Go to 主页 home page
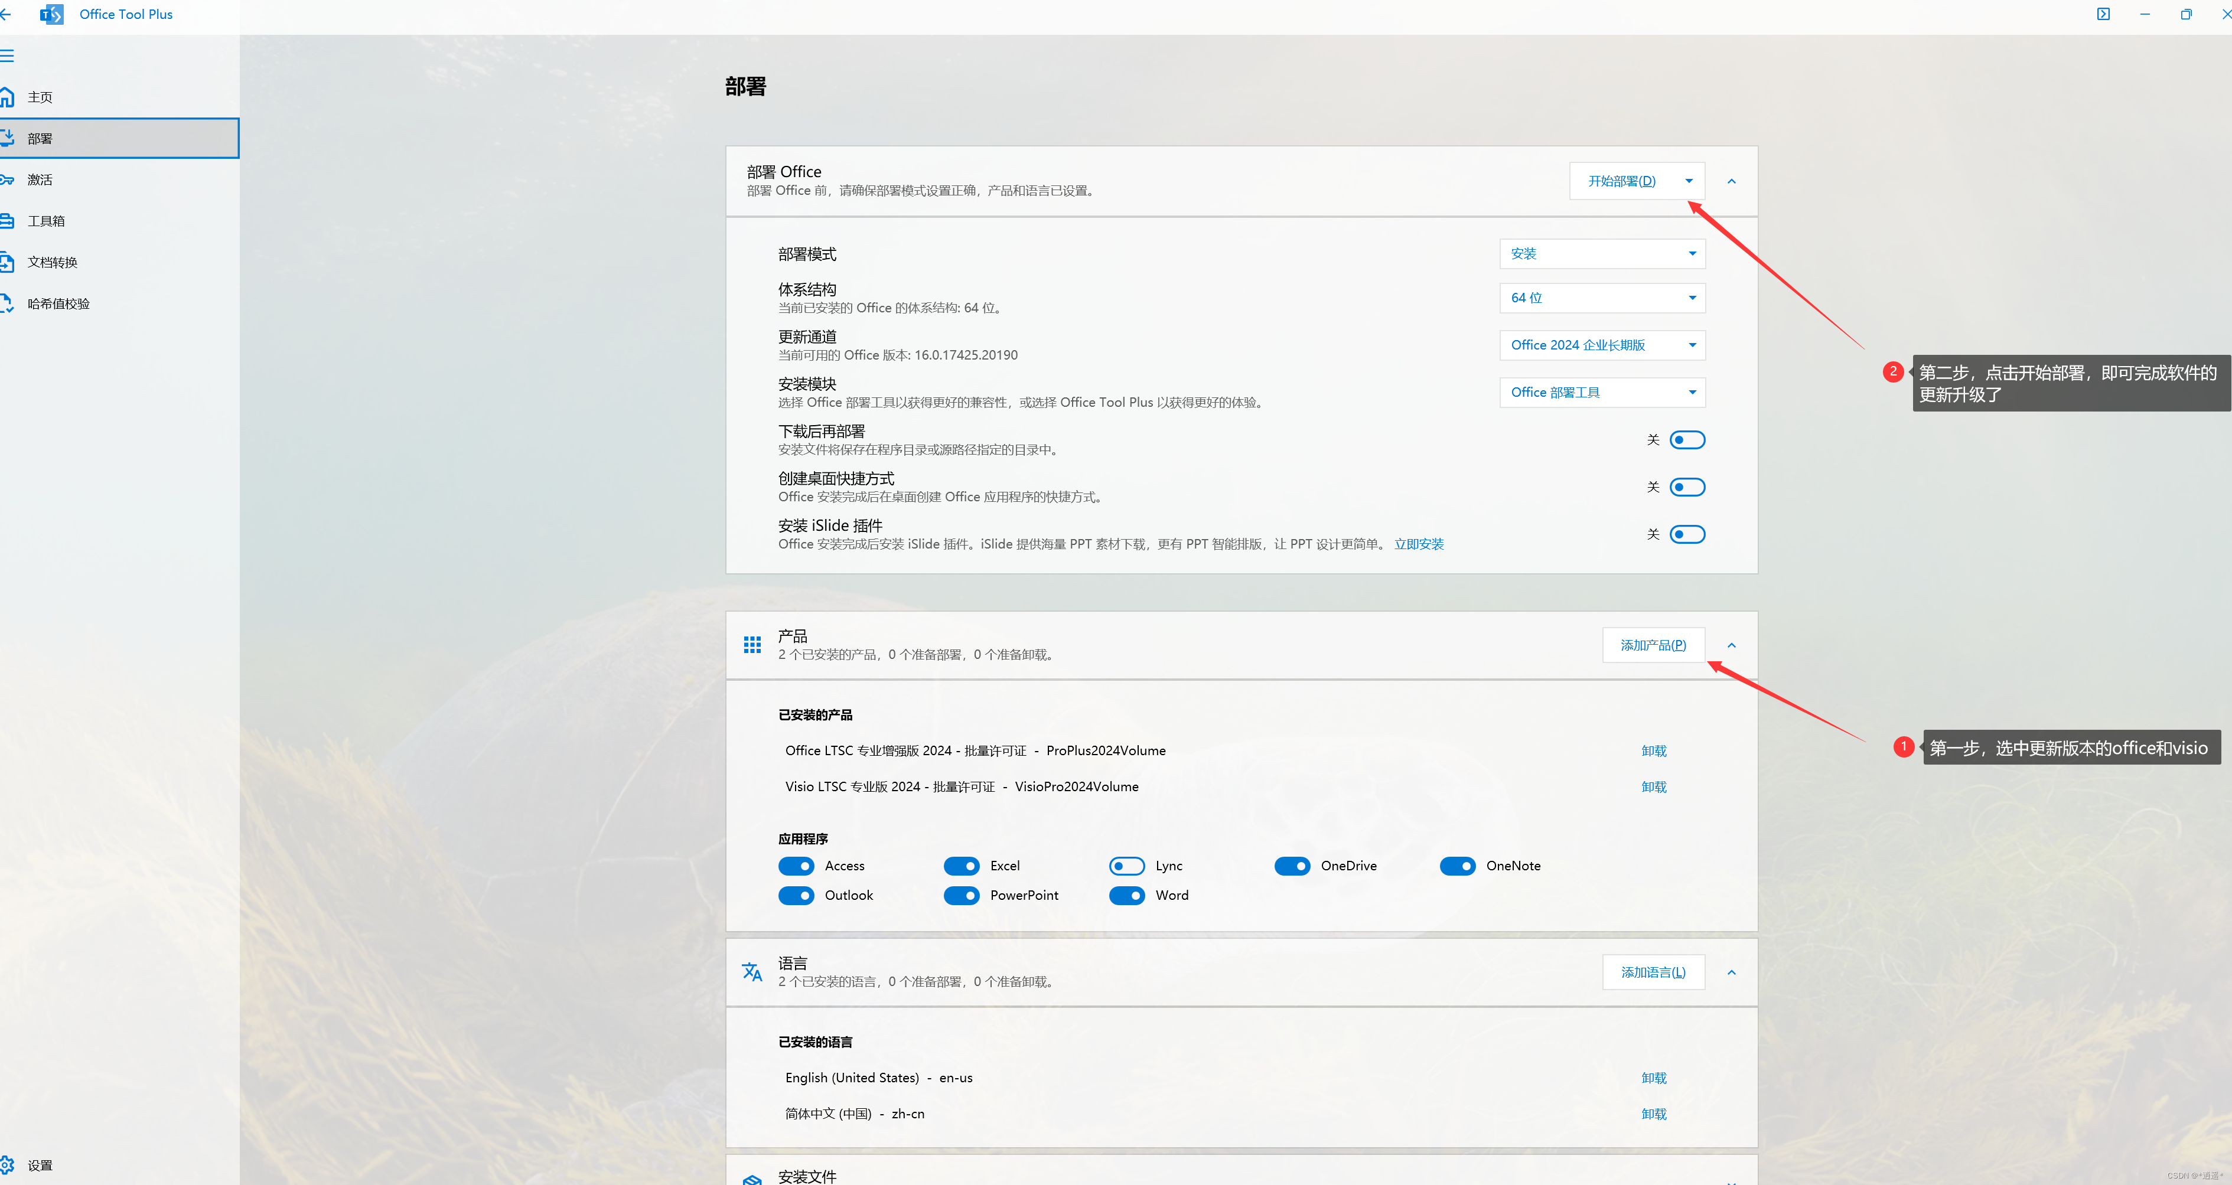This screenshot has width=2232, height=1185. (x=119, y=97)
